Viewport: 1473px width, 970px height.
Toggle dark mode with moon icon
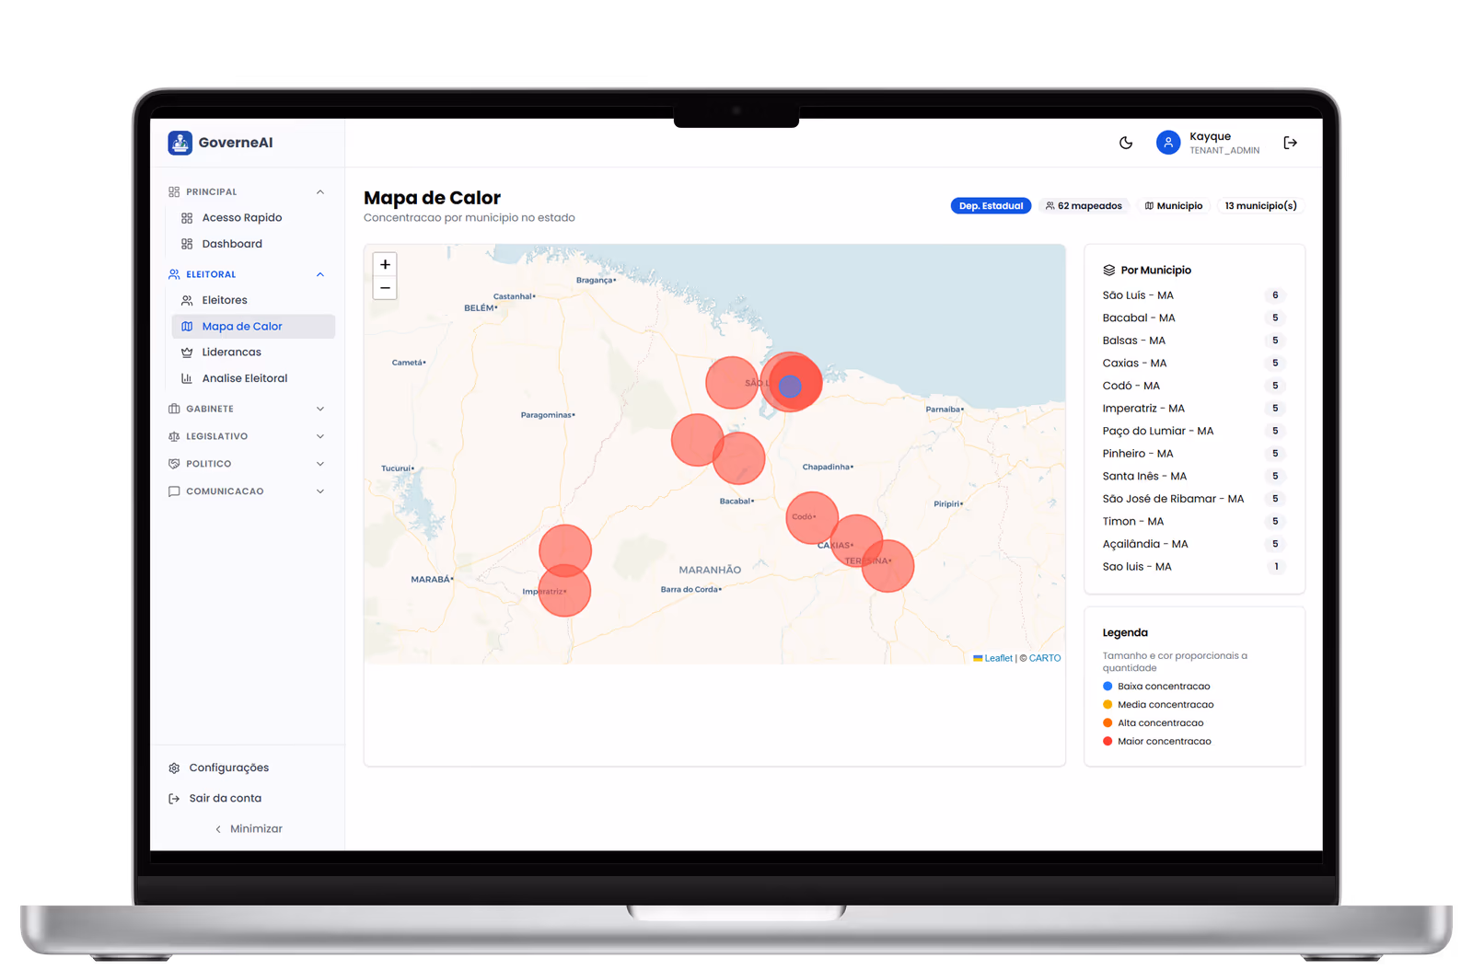tap(1125, 143)
